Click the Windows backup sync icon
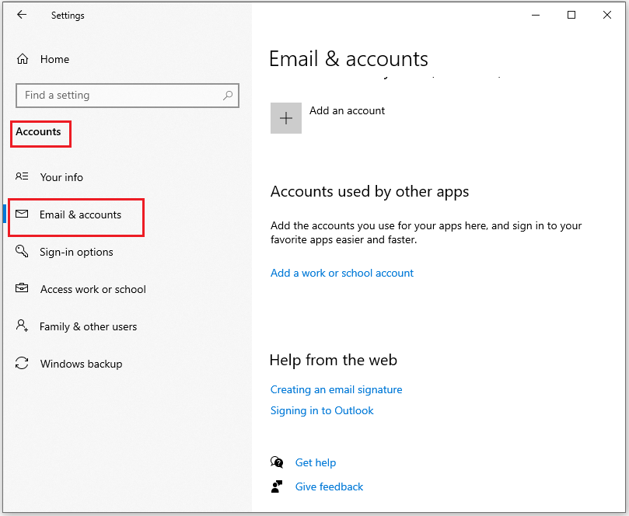The image size is (629, 516). tap(22, 364)
